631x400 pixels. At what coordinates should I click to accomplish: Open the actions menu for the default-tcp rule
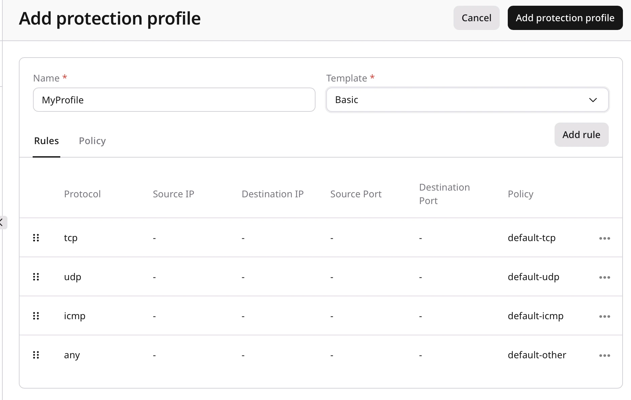(605, 238)
